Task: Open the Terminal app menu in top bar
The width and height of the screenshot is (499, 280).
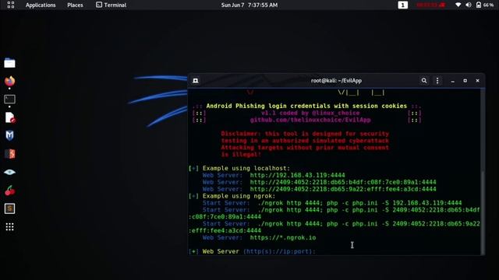Action: (x=111, y=5)
